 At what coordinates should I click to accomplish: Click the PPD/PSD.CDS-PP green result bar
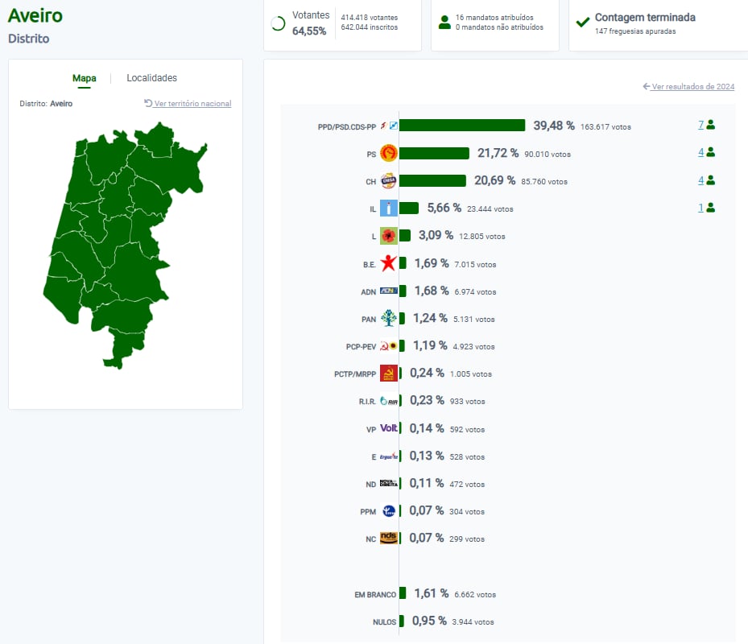(462, 126)
